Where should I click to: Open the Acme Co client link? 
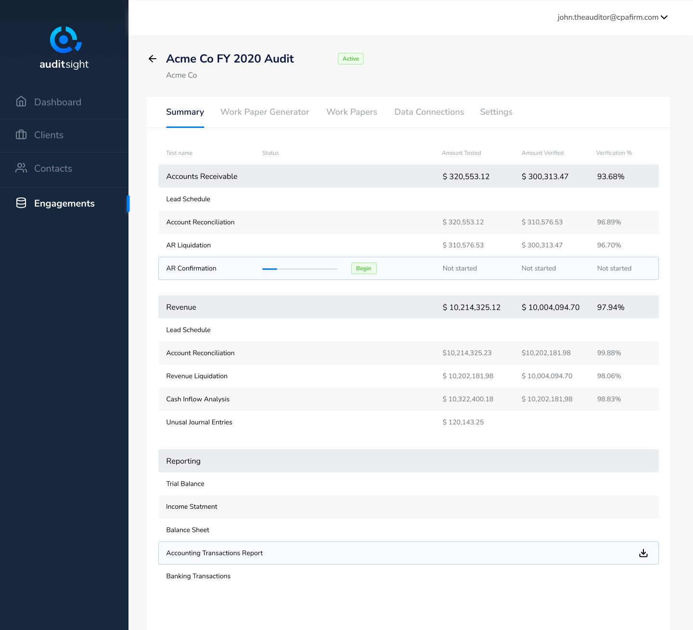click(x=181, y=75)
